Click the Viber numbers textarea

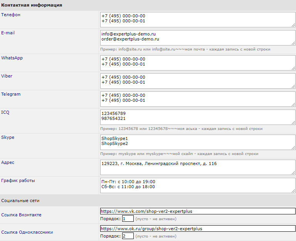pyautogui.click(x=198, y=81)
